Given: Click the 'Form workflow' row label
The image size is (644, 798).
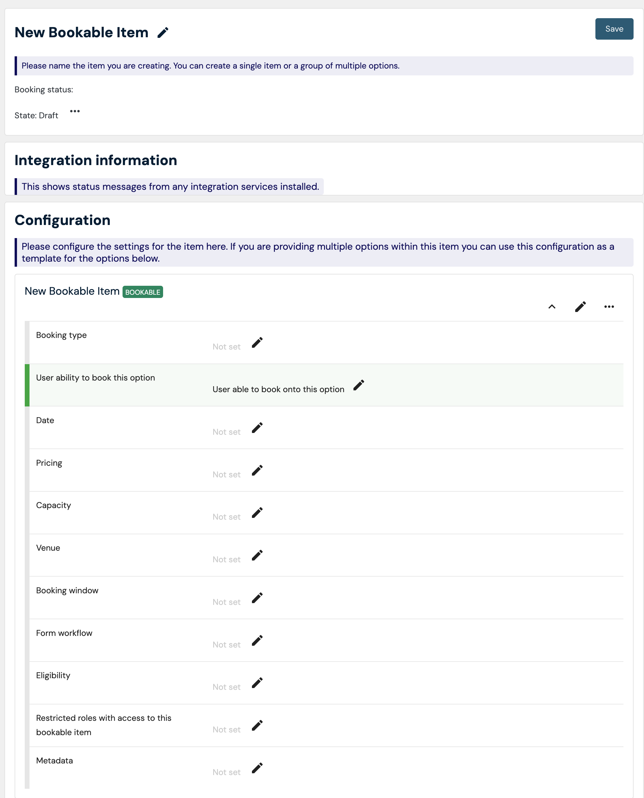Looking at the screenshot, I should tap(64, 633).
